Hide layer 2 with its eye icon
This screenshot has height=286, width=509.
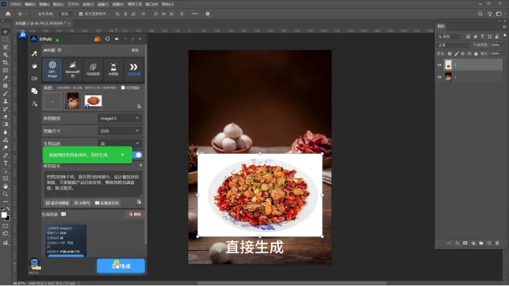click(440, 65)
